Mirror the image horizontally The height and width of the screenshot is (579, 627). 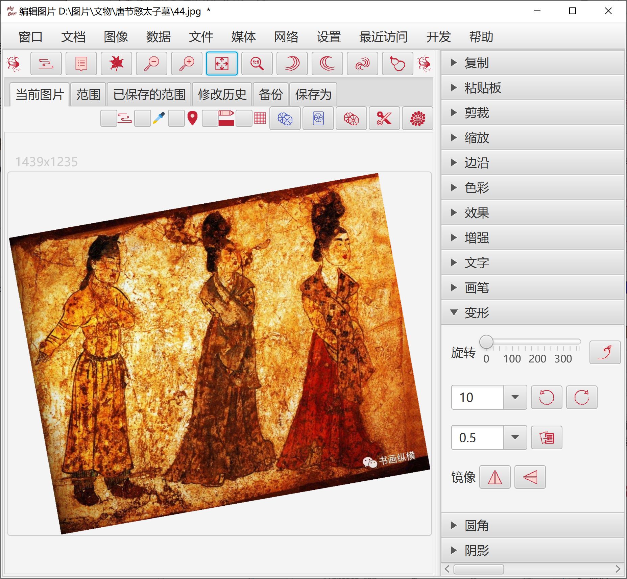point(495,477)
